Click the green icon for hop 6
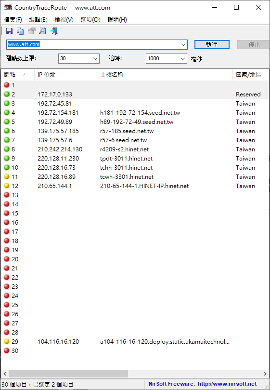The width and height of the screenshot is (270, 390). click(x=7, y=131)
